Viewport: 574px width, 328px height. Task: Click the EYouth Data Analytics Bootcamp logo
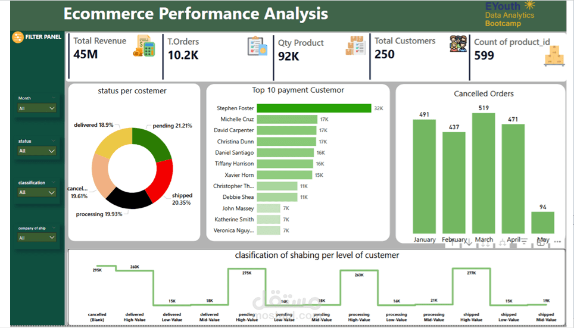tap(510, 15)
